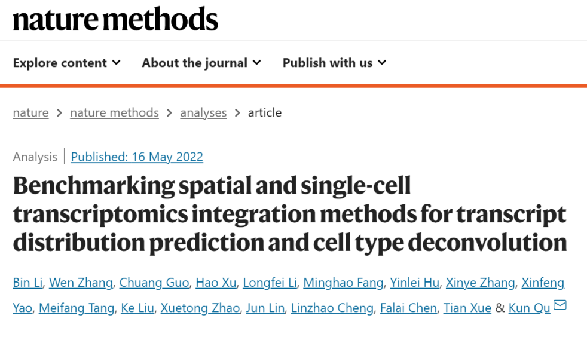Open author Meifang Tang's link

[77, 308]
